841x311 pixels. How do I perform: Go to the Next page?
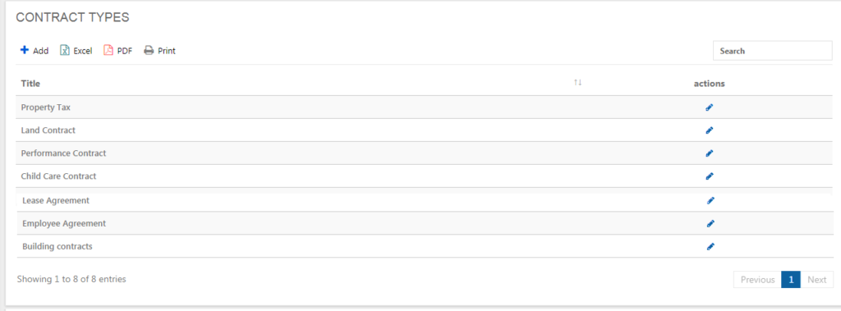coord(817,280)
